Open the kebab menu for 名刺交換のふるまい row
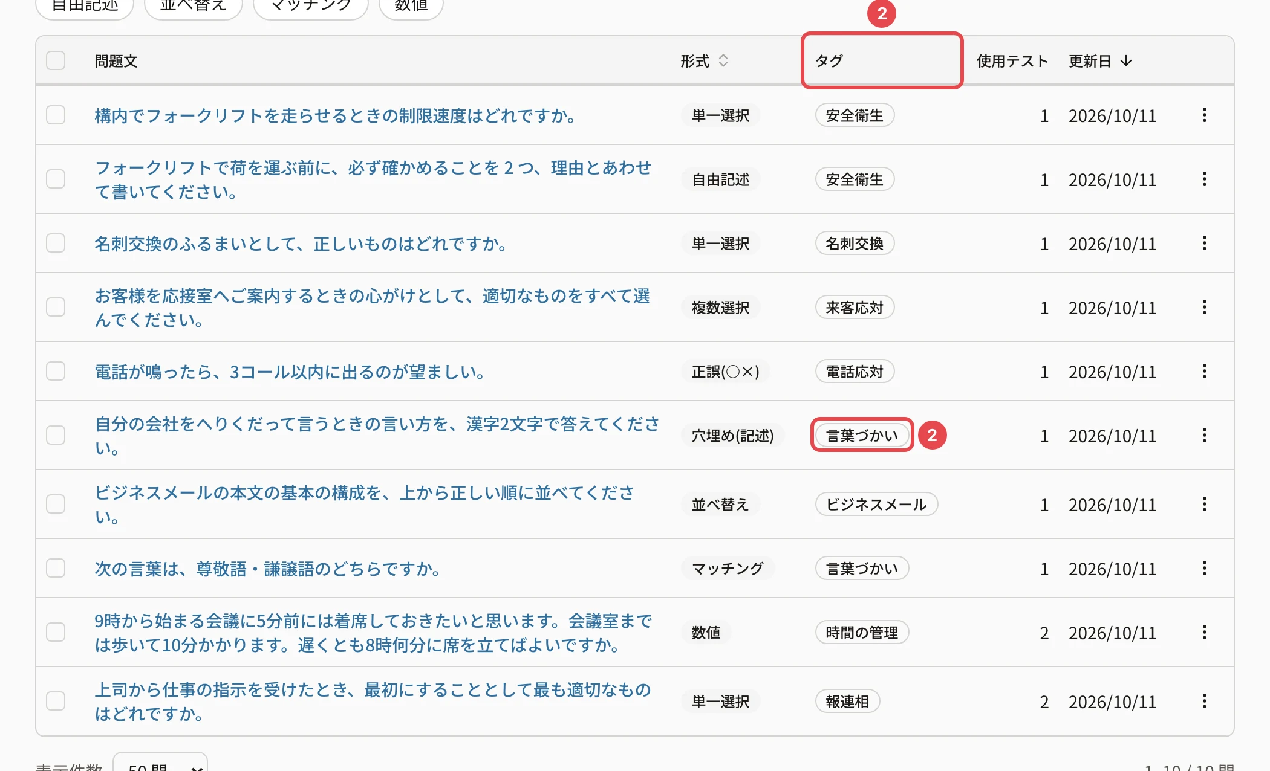1270x771 pixels. pos(1204,243)
